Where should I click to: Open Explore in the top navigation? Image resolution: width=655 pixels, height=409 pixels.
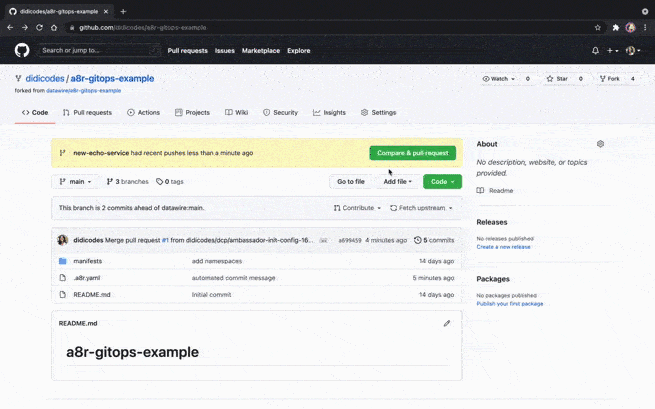pyautogui.click(x=299, y=51)
